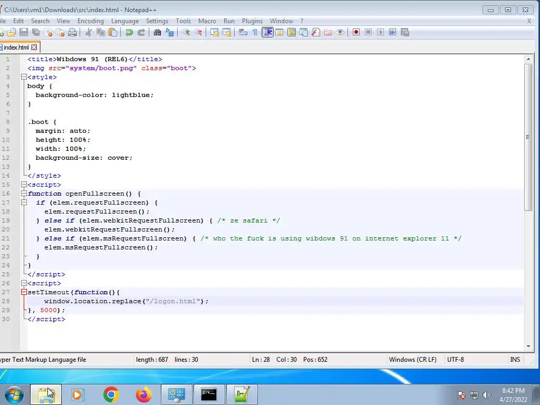Click the Copy toolbar icon

[101, 32]
